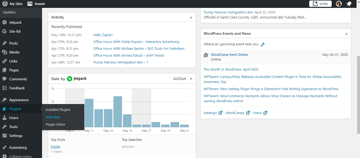Open New Iceberg Plugin article link
360x158 pixels.
[271, 89]
